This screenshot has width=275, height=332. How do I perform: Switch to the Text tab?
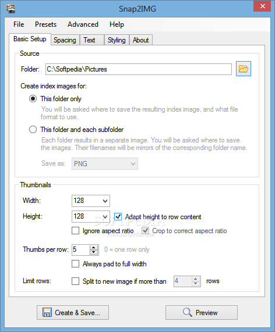[x=91, y=40]
